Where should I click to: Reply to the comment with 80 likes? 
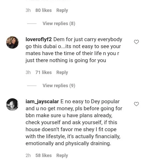point(62,10)
